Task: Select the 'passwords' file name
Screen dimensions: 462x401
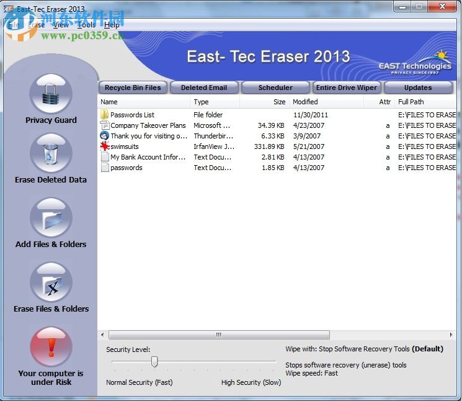Action: coord(127,168)
